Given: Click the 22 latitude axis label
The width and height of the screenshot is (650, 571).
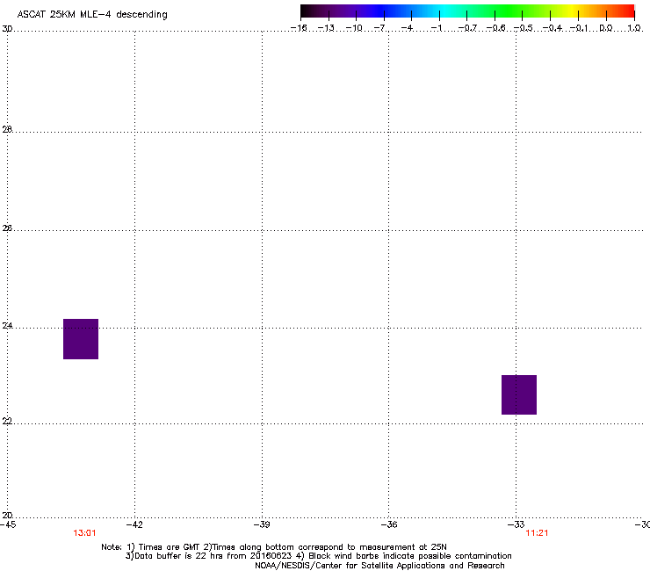Looking at the screenshot, I should point(7,422).
